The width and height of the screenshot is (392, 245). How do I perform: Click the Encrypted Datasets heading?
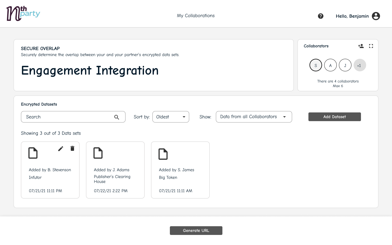39,104
